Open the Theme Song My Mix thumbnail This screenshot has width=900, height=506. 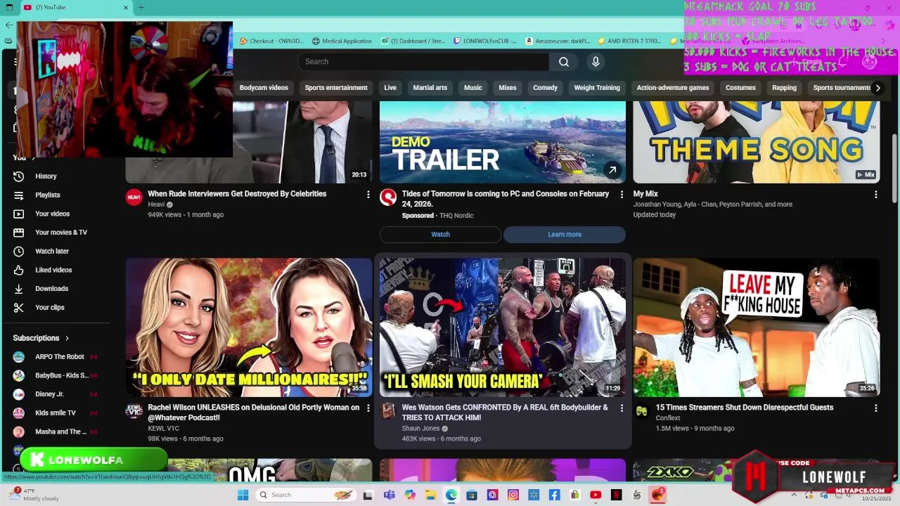(757, 142)
